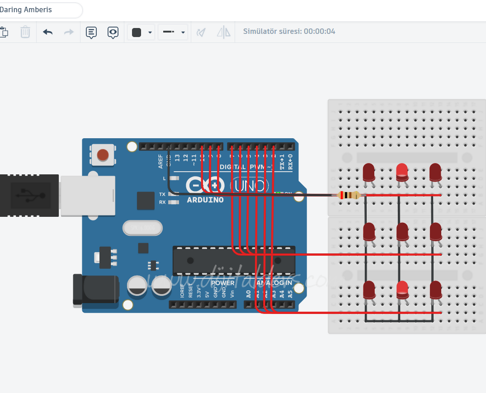
Task: Open the wire color dropdown arrow
Action: pos(150,32)
